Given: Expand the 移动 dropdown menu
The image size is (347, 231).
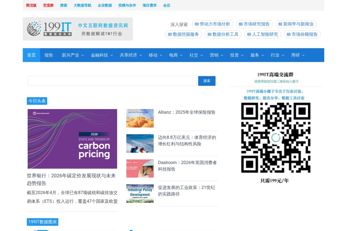Looking at the screenshot, I should (155, 55).
